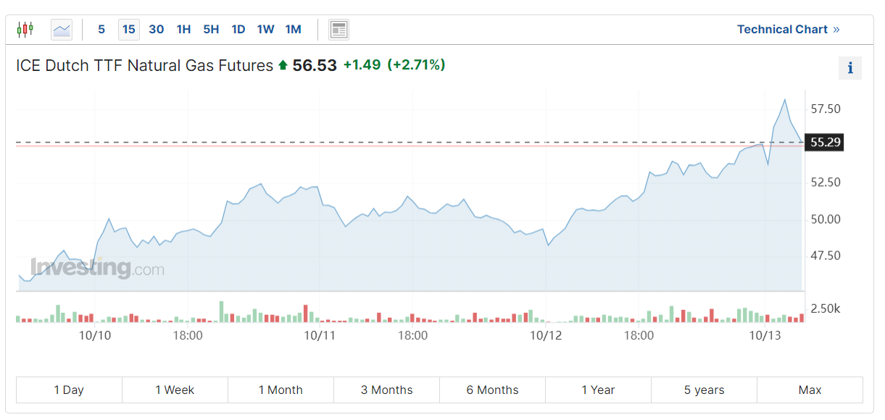
Task: Switch interval to 5H
Action: [x=211, y=30]
